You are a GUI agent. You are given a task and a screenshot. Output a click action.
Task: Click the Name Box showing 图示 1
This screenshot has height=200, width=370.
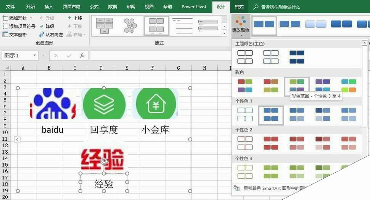16,56
